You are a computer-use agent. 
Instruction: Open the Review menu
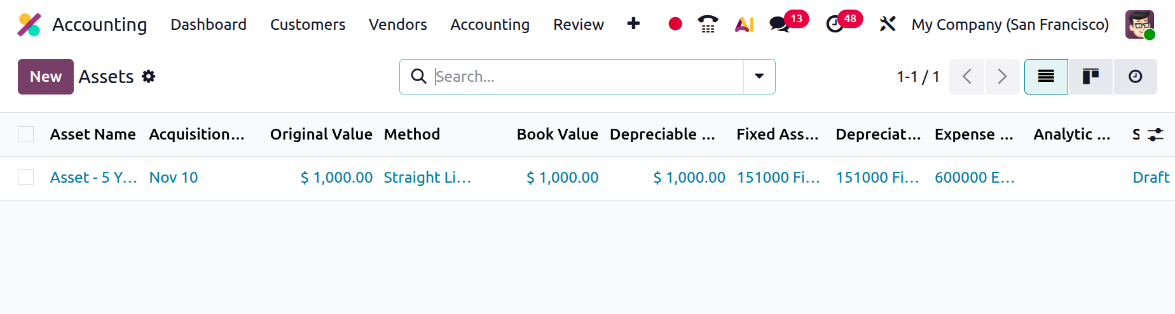pyautogui.click(x=578, y=25)
